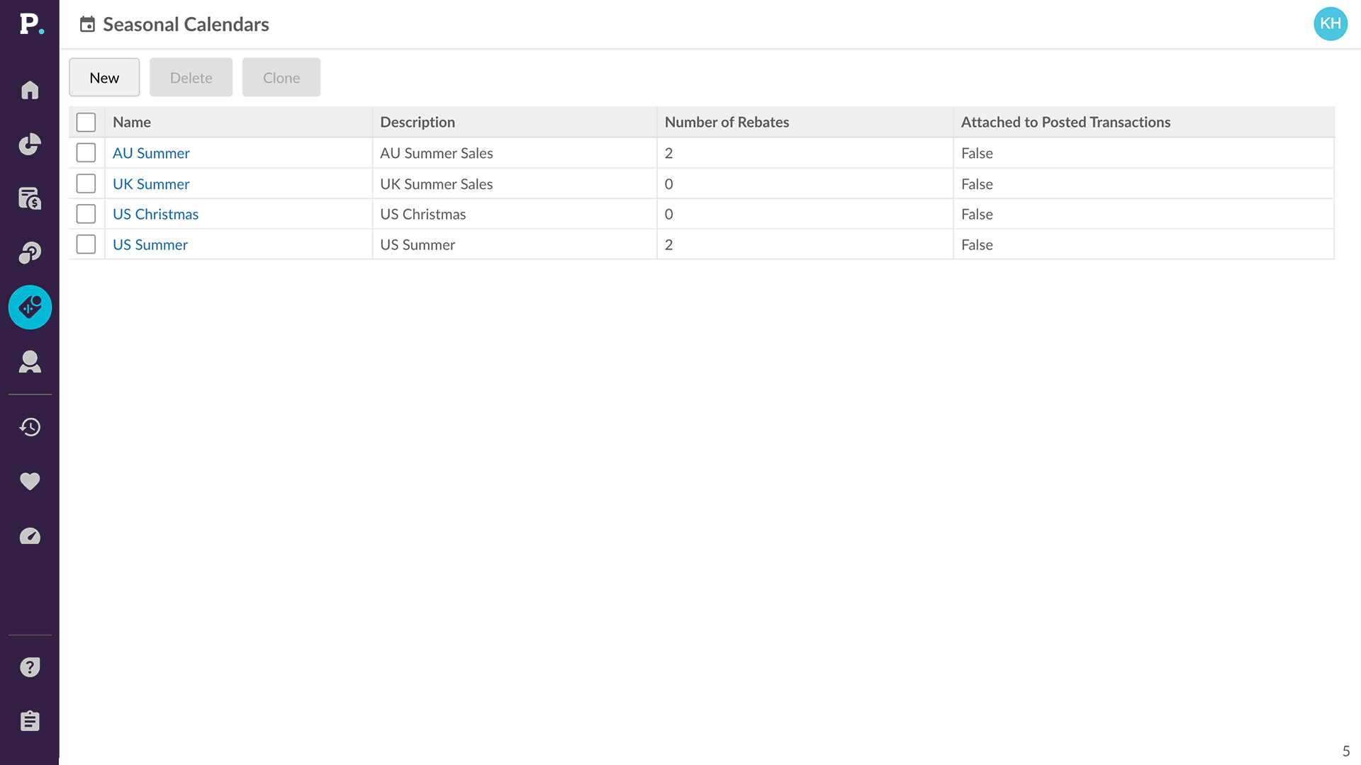Open the KH user avatar menu
The height and width of the screenshot is (765, 1361).
pyautogui.click(x=1330, y=24)
